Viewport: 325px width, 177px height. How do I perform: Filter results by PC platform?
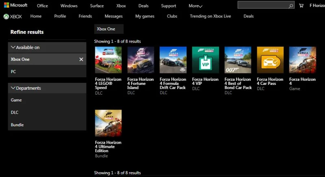[x=13, y=71]
